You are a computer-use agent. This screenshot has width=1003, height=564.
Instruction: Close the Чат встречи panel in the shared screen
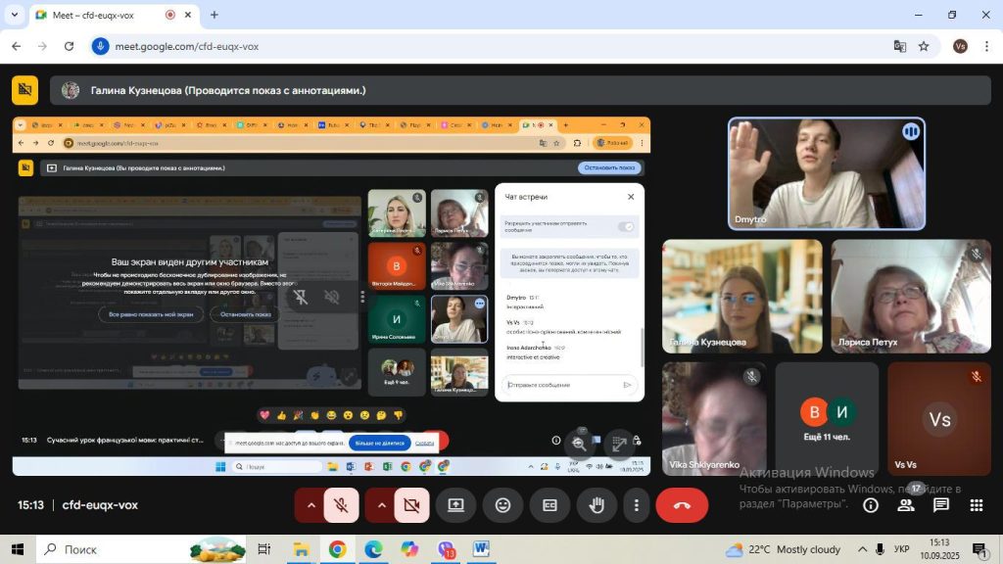click(631, 197)
